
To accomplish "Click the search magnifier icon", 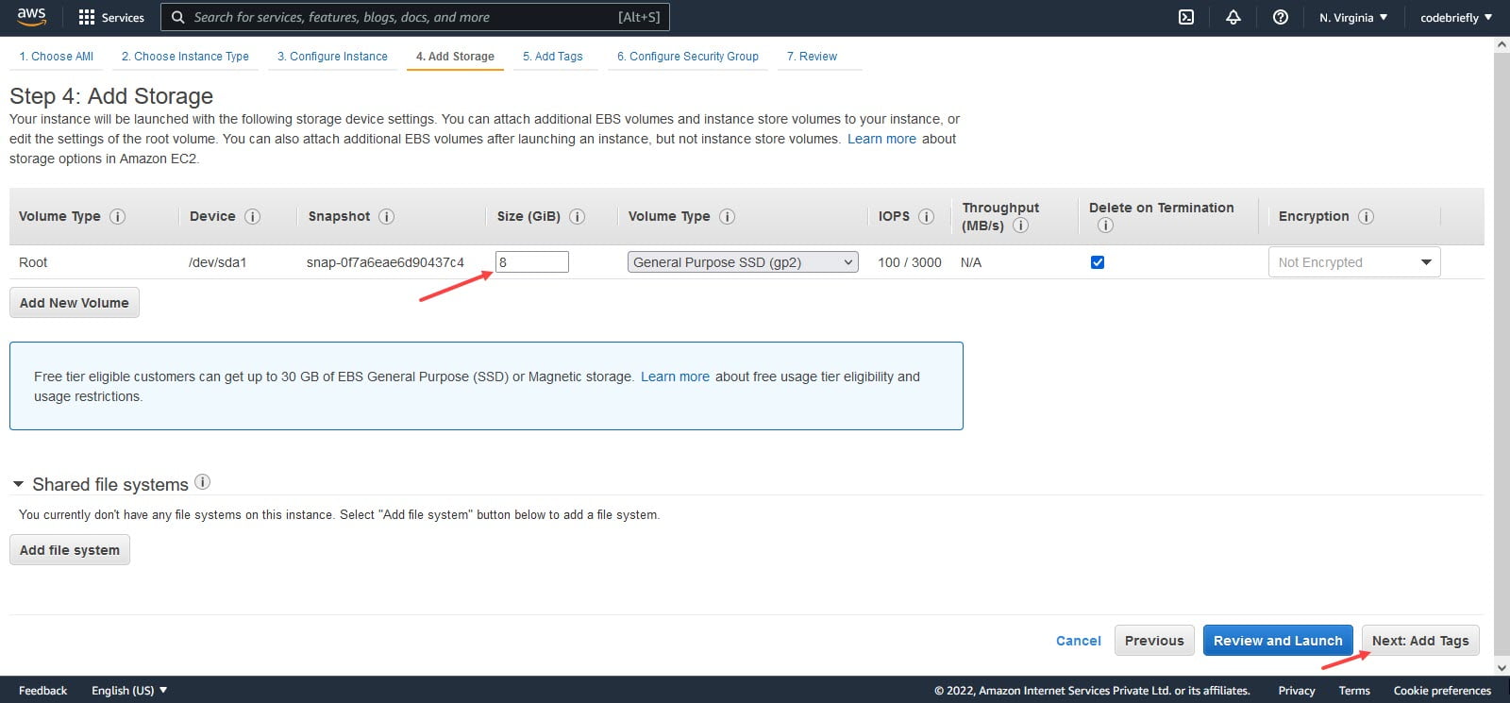I will [x=177, y=17].
